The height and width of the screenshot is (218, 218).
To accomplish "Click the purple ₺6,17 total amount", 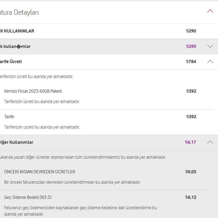I will [190, 142].
